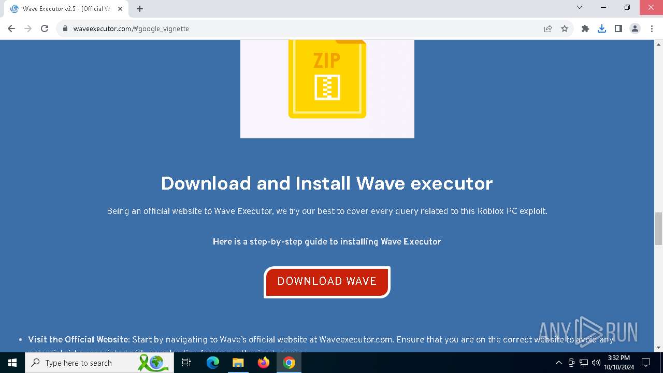The height and width of the screenshot is (373, 663).
Task: Reload the Wave Executor page
Action: pos(45,28)
